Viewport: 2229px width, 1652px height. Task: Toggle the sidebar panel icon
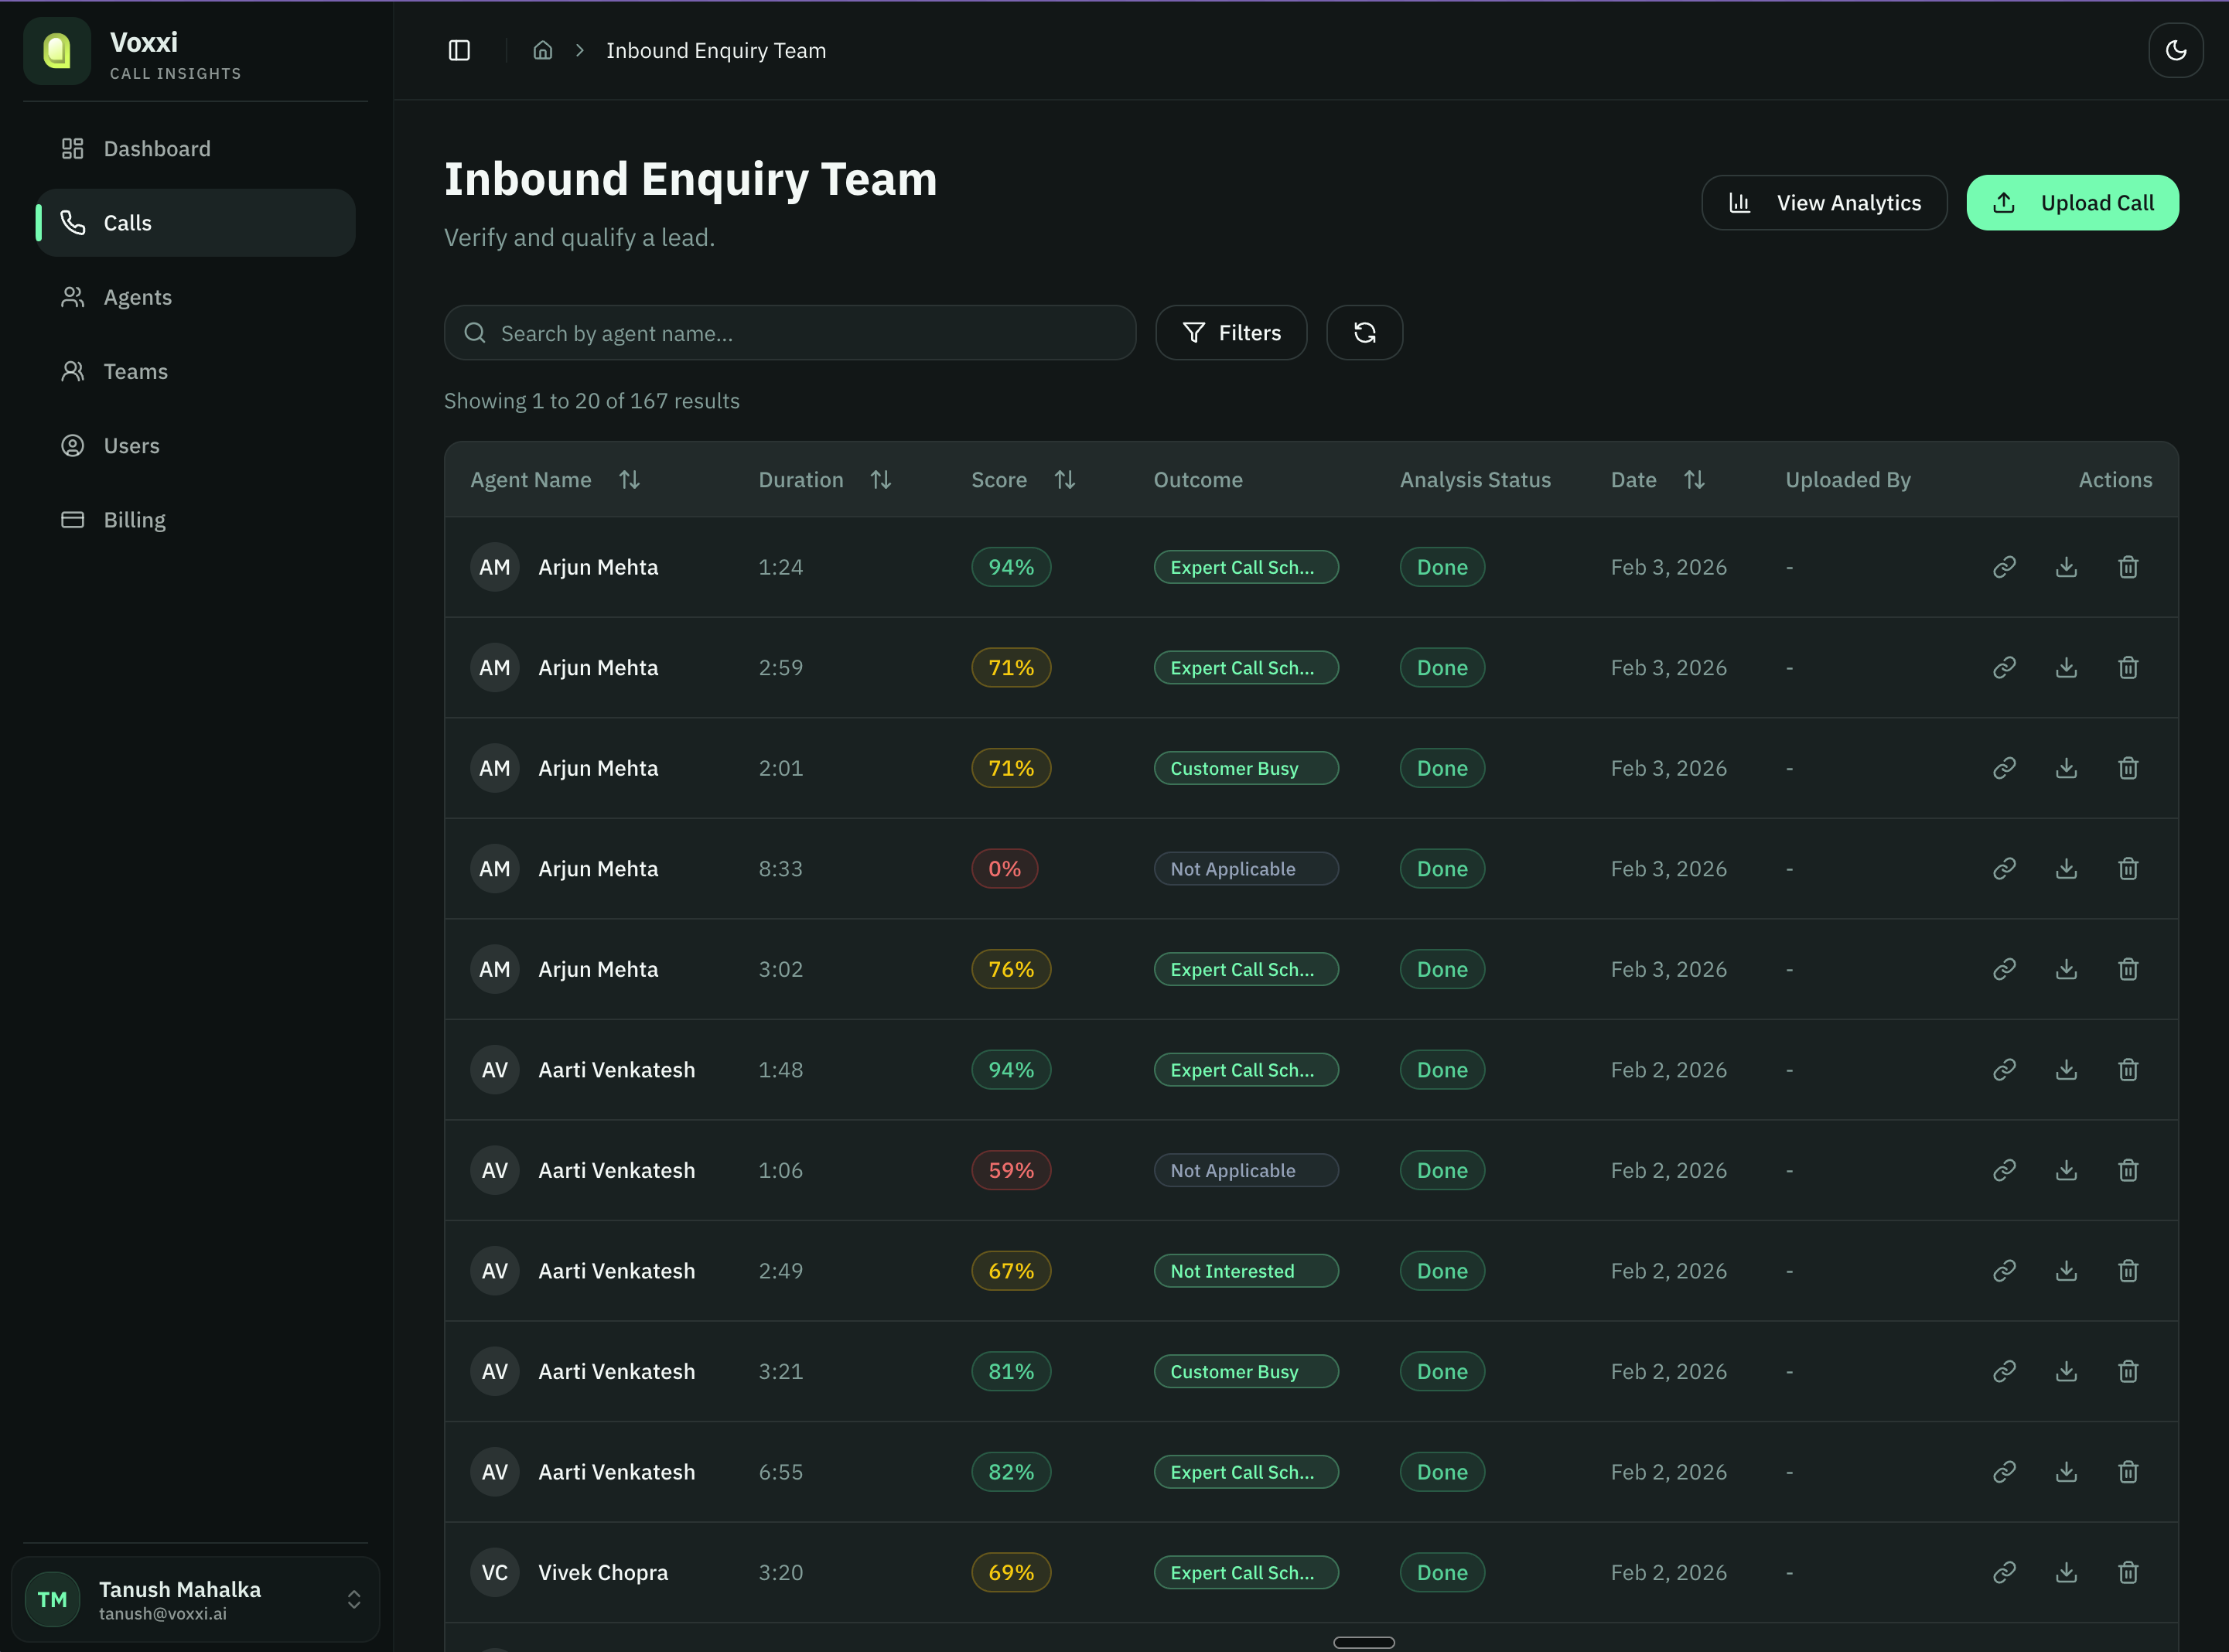(x=459, y=50)
